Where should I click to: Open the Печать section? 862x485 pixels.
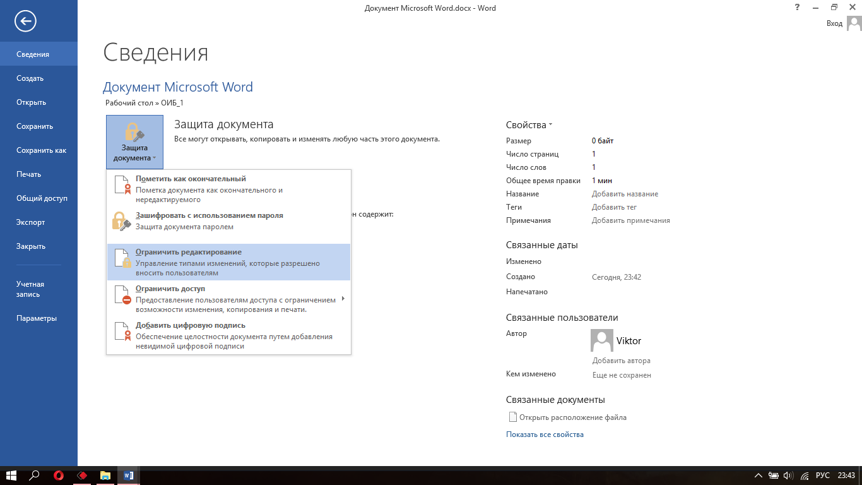pos(38,174)
